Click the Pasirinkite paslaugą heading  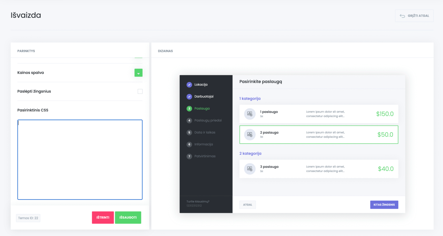click(261, 82)
